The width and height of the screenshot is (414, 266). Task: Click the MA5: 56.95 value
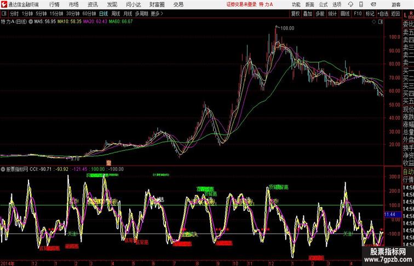(x=45, y=22)
